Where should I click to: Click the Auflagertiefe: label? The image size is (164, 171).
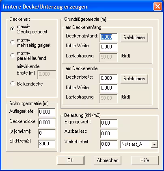[x=22, y=111]
